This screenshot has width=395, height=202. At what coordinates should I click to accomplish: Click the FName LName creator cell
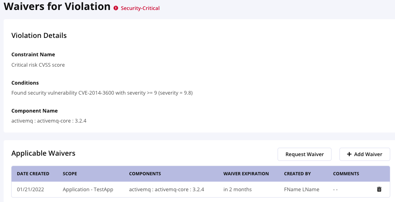coord(302,190)
